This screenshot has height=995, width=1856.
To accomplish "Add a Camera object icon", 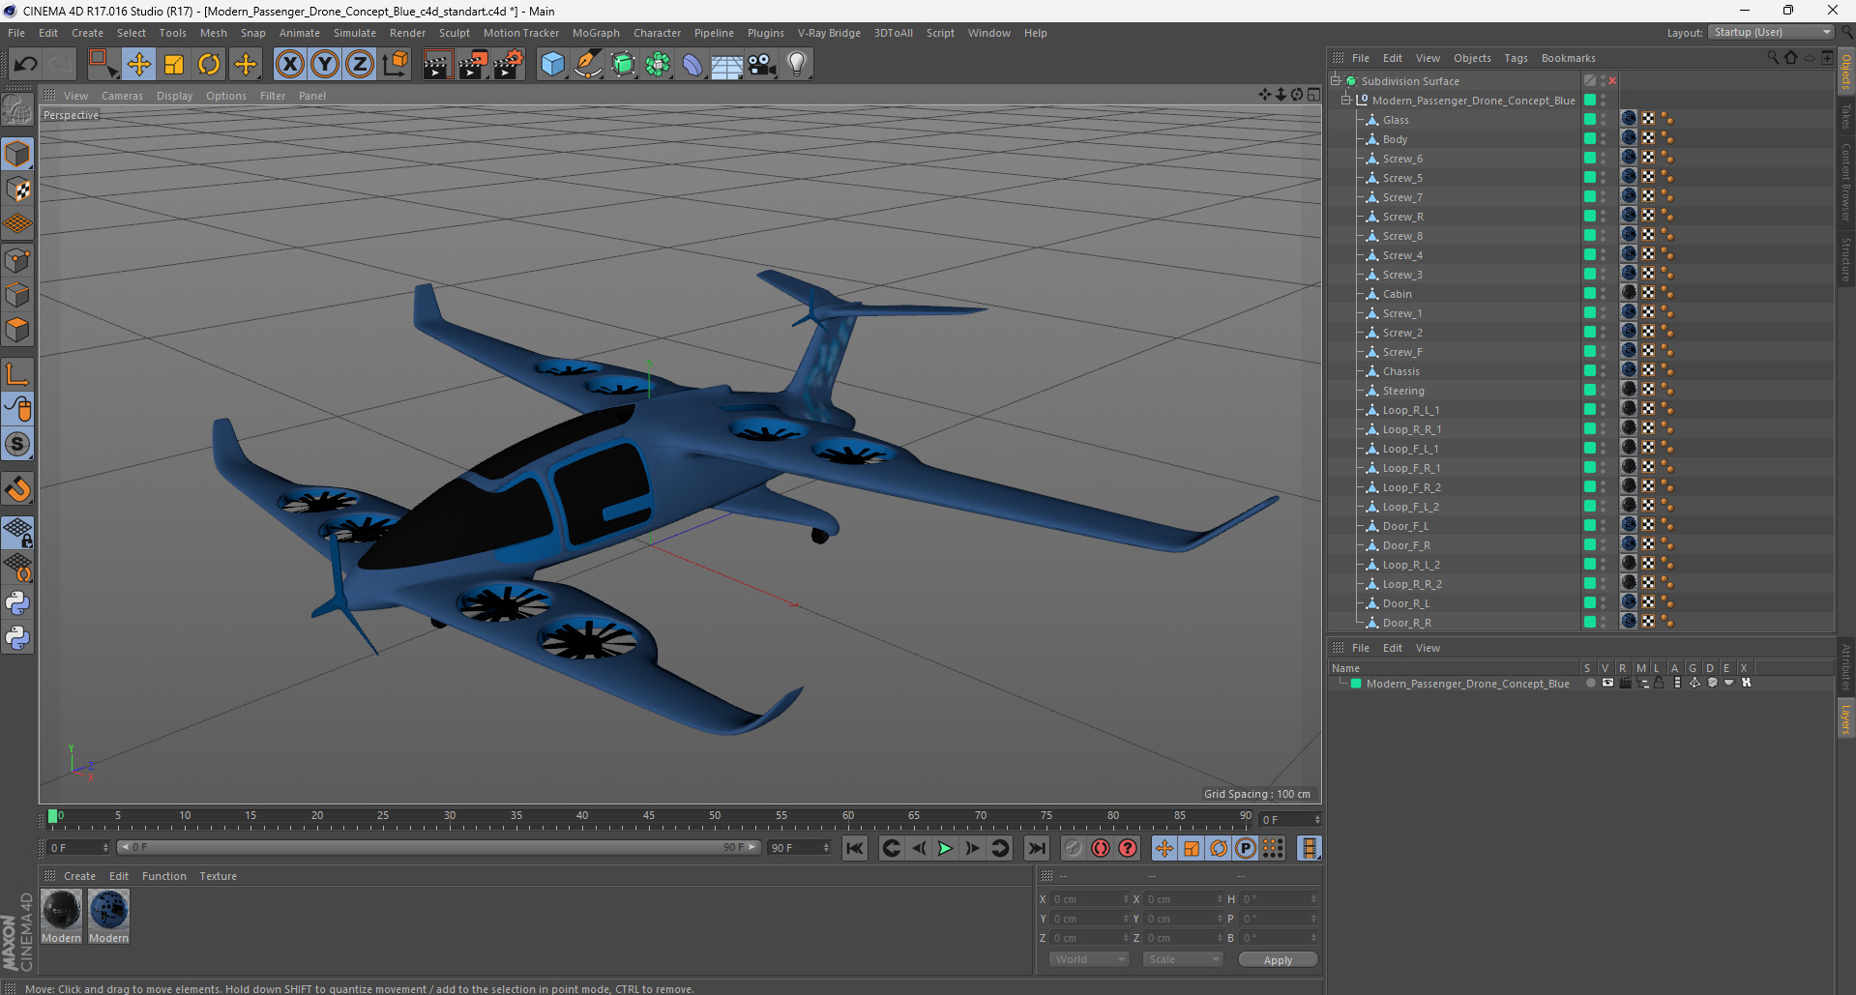I will [762, 65].
